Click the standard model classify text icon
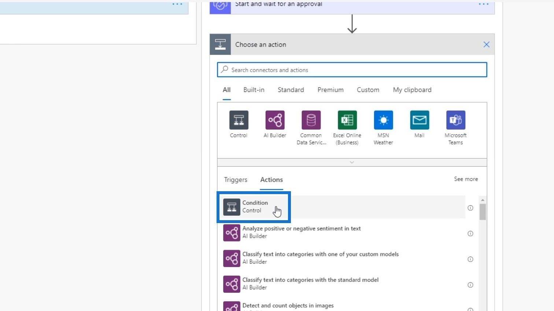The width and height of the screenshot is (554, 311). coord(232,284)
